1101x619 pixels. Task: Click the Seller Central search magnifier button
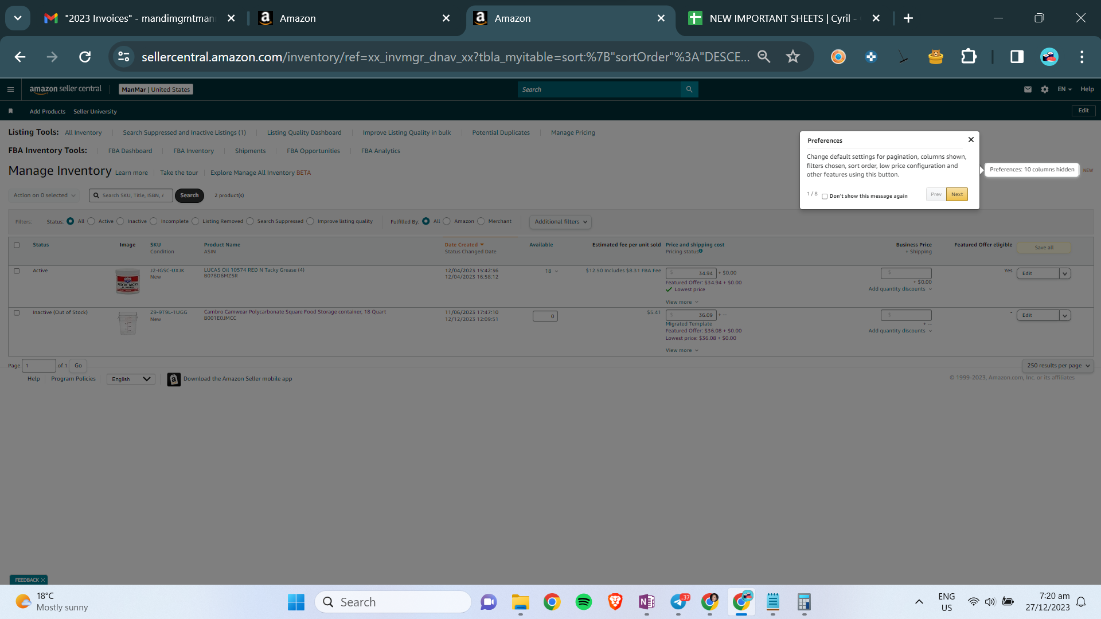pos(689,89)
